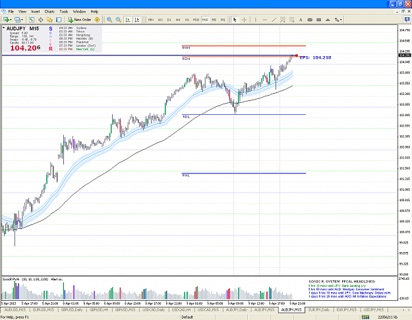Click the triangle beside AUDJPY M15 label

click(x=4, y=28)
